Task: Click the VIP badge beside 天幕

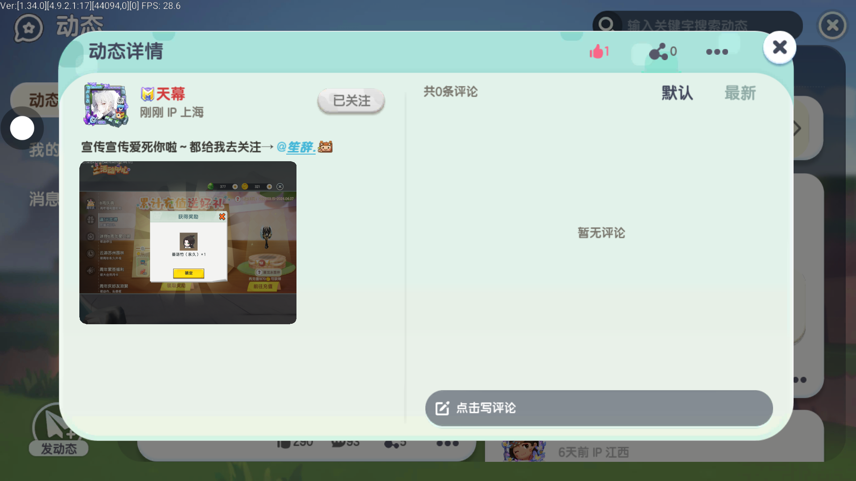Action: pos(147,94)
